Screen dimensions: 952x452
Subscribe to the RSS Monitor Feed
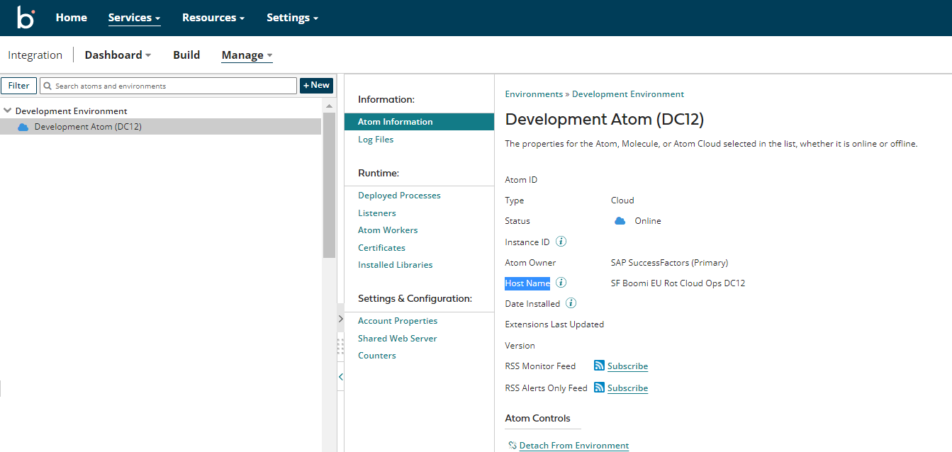[x=627, y=366]
